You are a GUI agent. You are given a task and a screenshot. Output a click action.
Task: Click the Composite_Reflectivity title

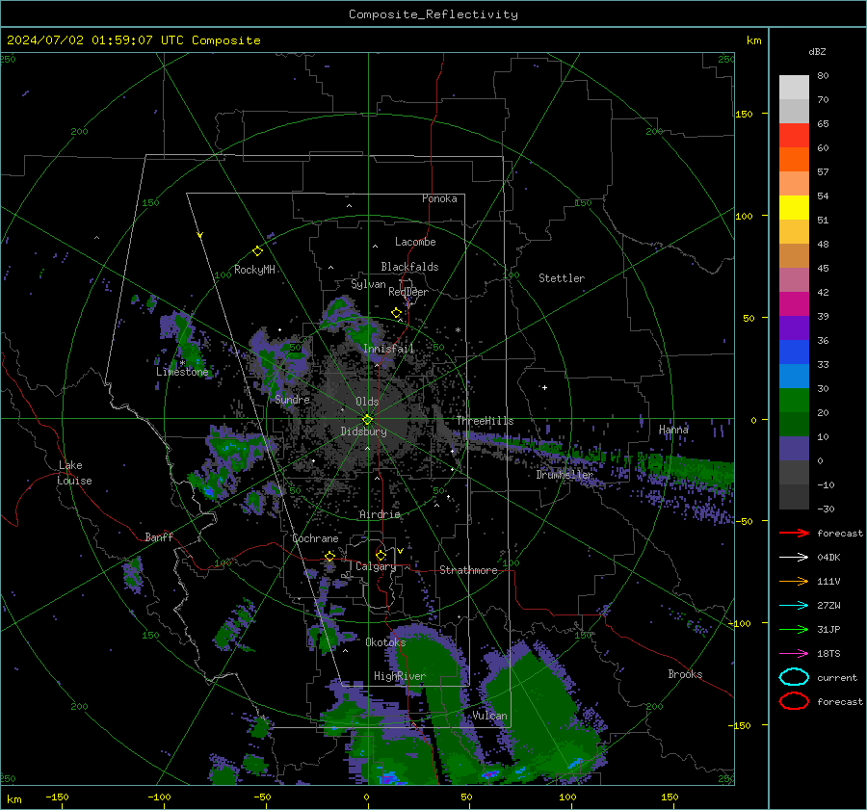coord(433,14)
